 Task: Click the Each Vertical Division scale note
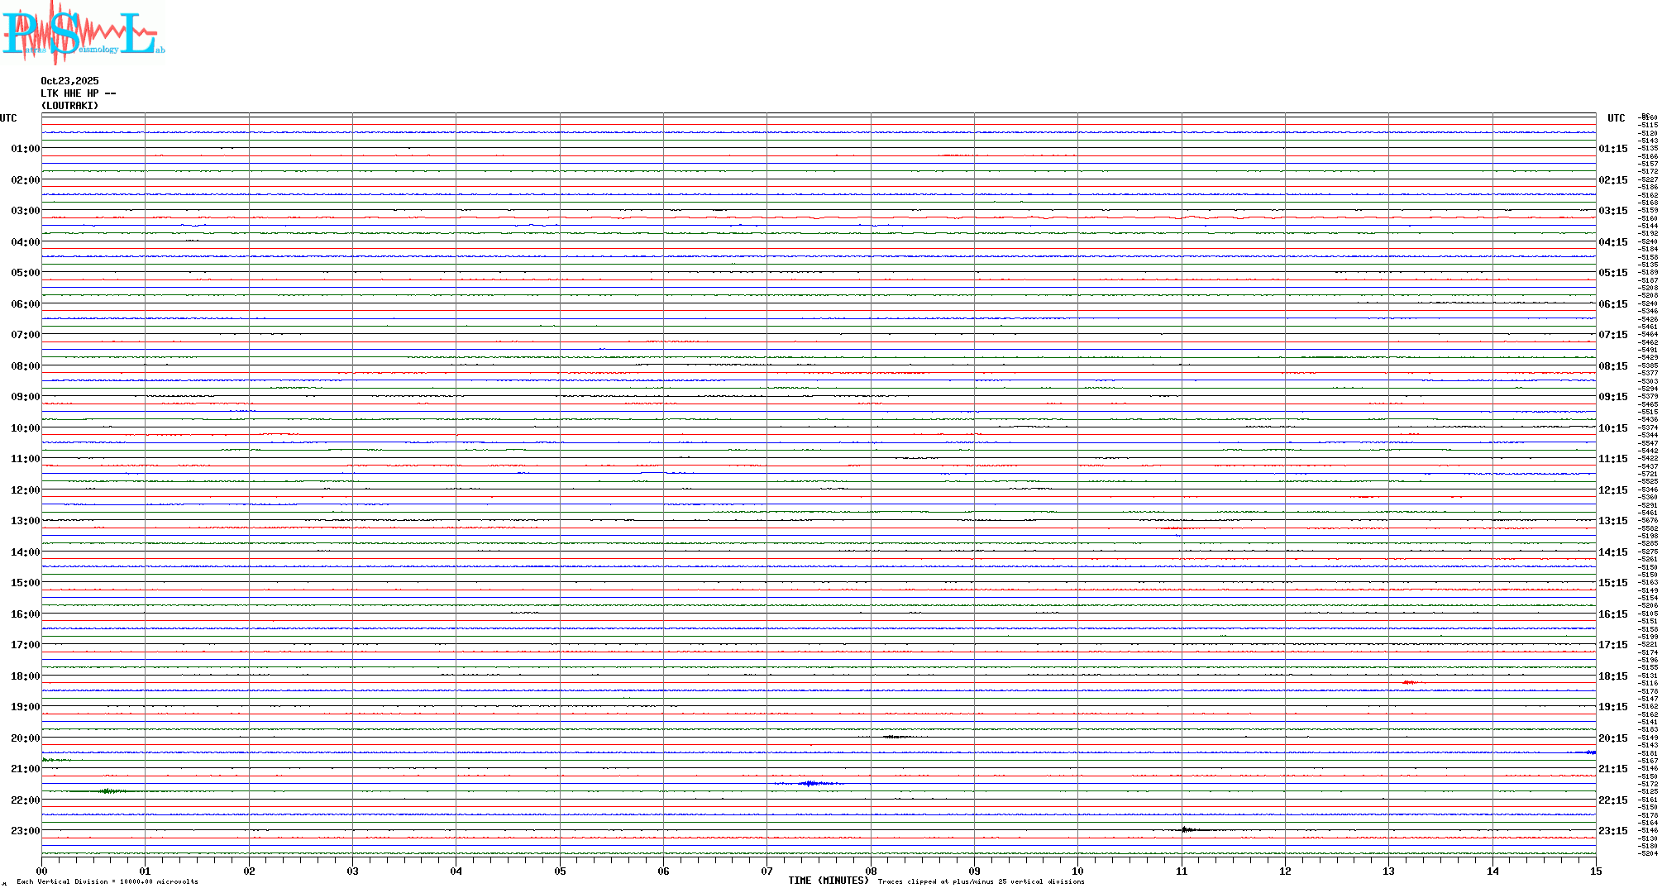pyautogui.click(x=107, y=881)
